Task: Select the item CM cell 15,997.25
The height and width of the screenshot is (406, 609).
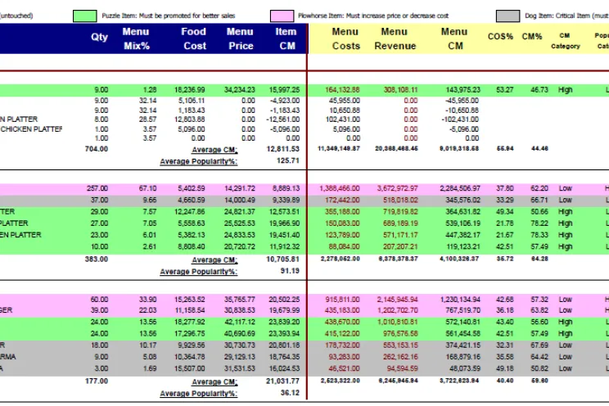Action: click(284, 90)
